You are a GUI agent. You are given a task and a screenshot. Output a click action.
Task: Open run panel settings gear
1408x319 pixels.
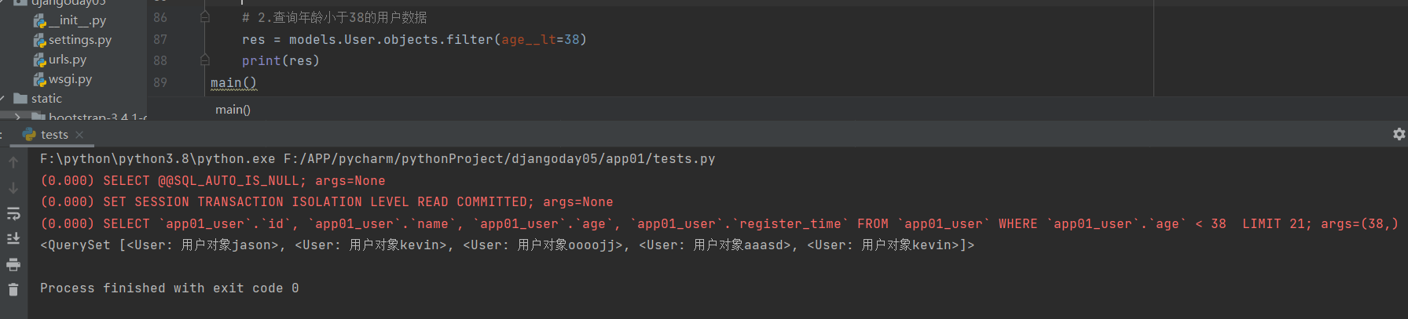tap(1399, 134)
